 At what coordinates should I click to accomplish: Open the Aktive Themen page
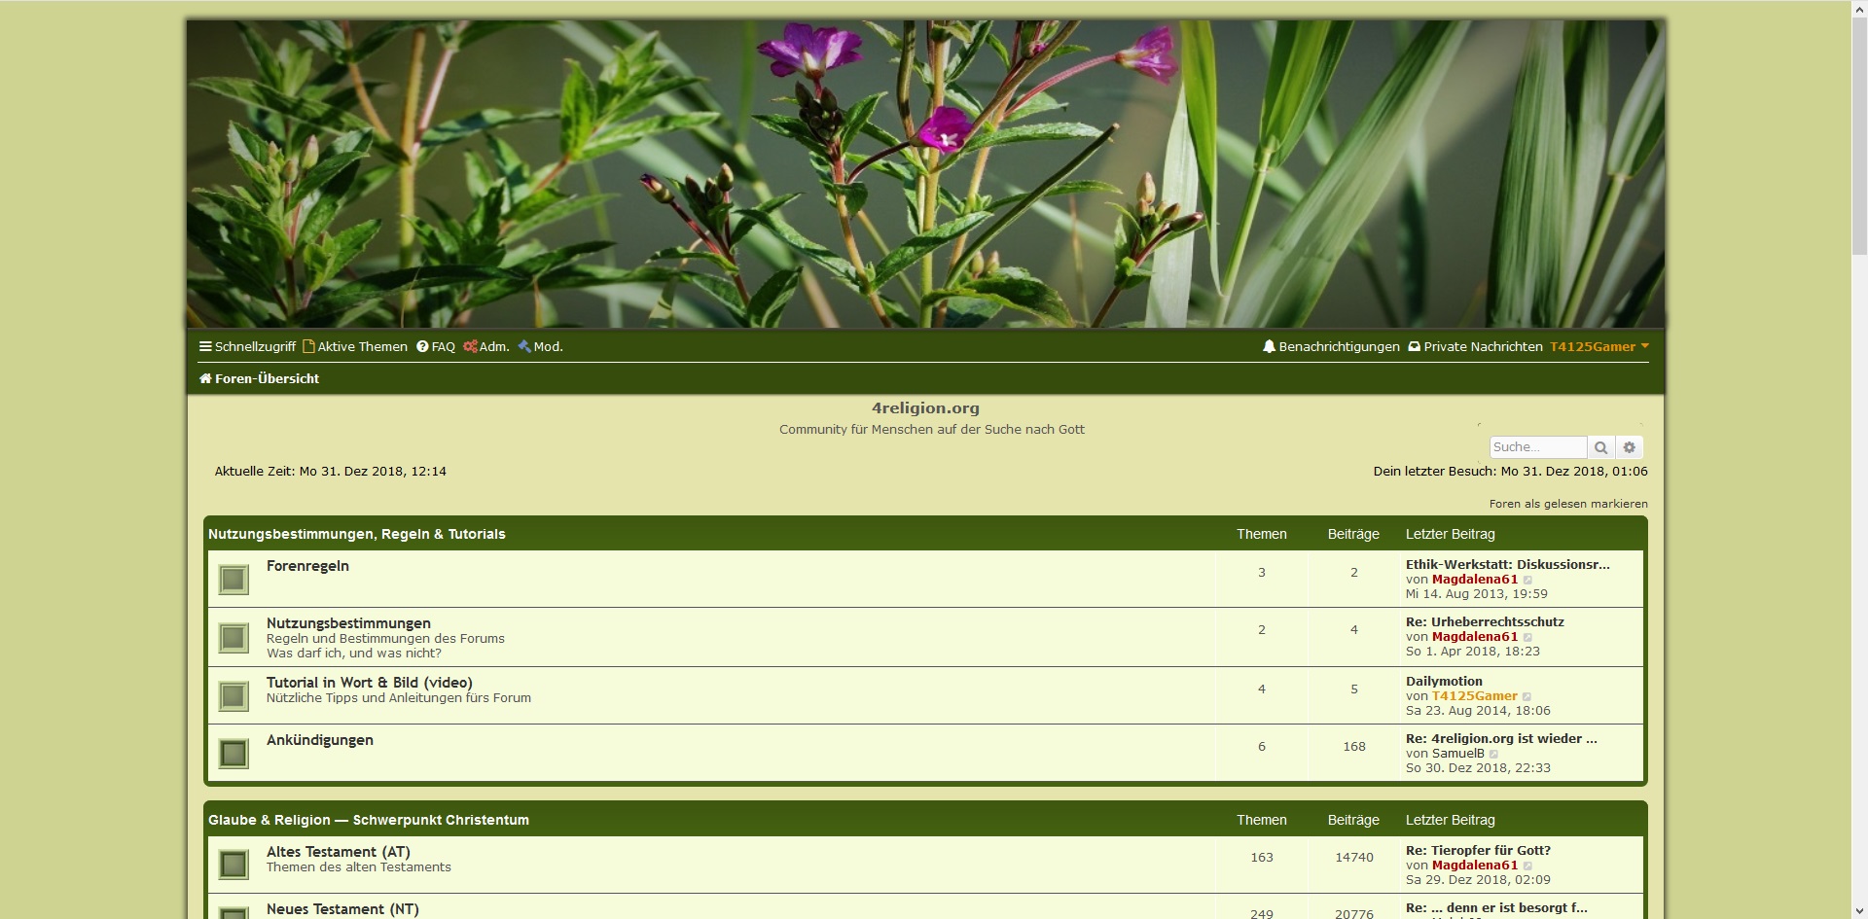pyautogui.click(x=355, y=346)
